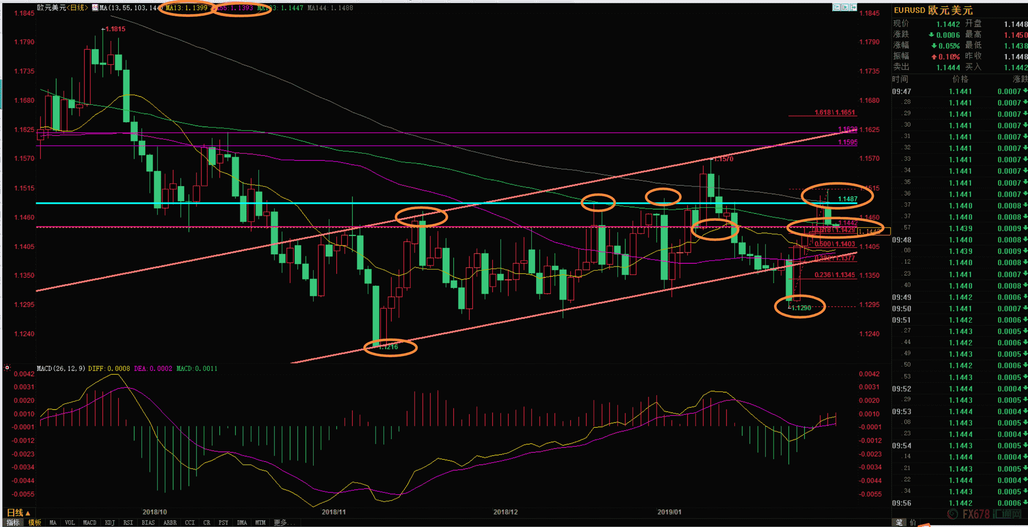Select the RSI indicator
The width and height of the screenshot is (1028, 527).
(x=128, y=523)
